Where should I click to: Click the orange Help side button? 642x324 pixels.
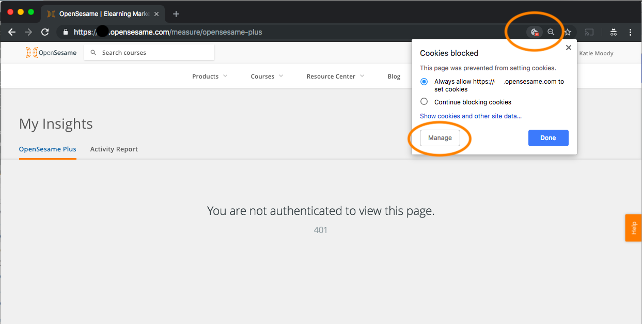[x=633, y=228]
